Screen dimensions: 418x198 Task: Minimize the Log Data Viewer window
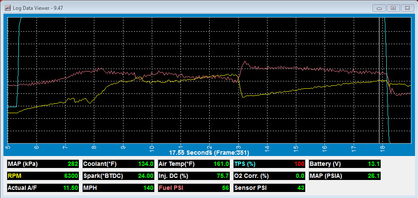[x=379, y=8]
